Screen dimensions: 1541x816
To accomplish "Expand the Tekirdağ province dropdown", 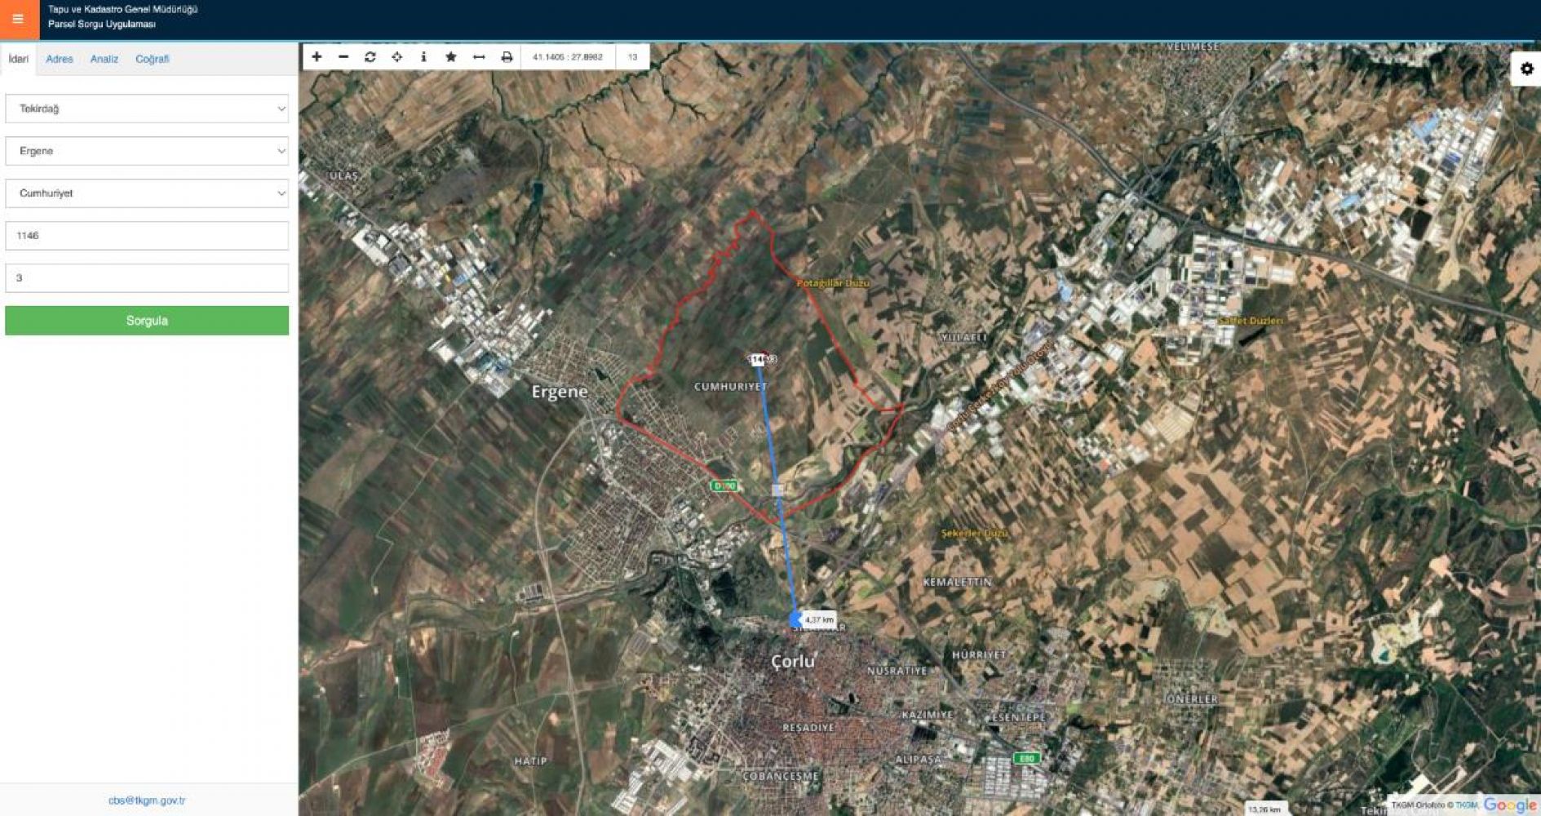I will tap(147, 109).
